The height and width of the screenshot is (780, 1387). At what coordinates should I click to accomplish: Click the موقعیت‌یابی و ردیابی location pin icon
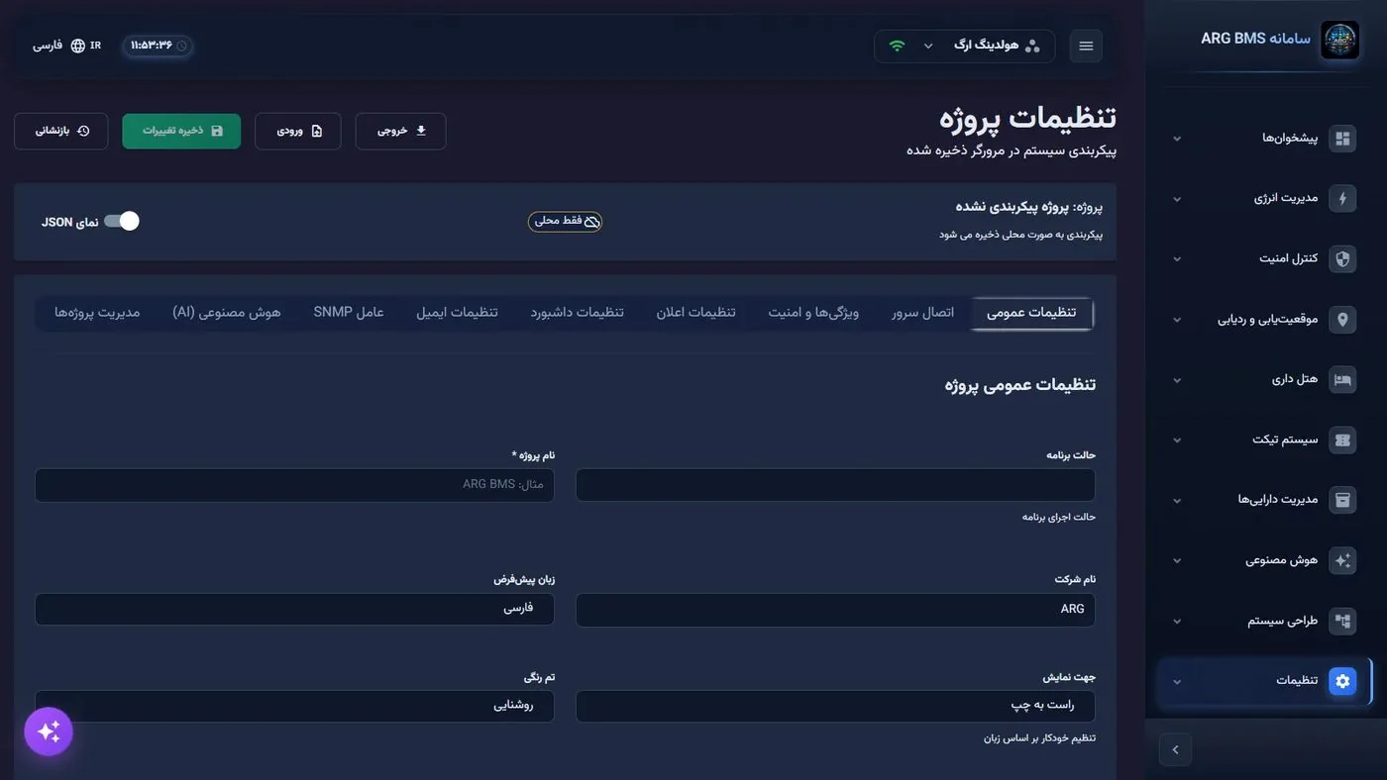tap(1342, 319)
